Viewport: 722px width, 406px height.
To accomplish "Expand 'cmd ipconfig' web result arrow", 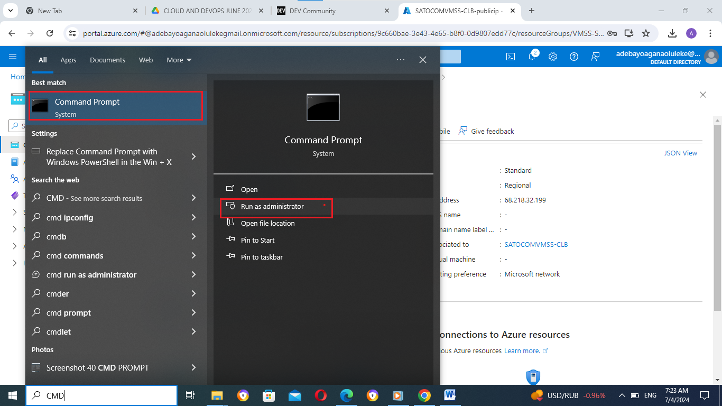I will (x=193, y=217).
